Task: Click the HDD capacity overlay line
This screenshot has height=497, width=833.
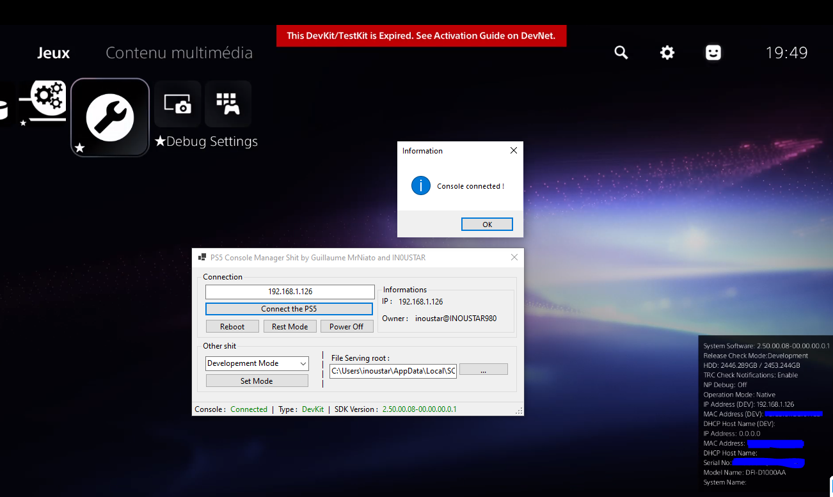Action: tap(752, 365)
